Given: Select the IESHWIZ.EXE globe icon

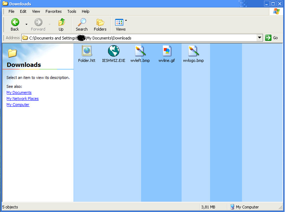Looking at the screenshot, I should [113, 51].
